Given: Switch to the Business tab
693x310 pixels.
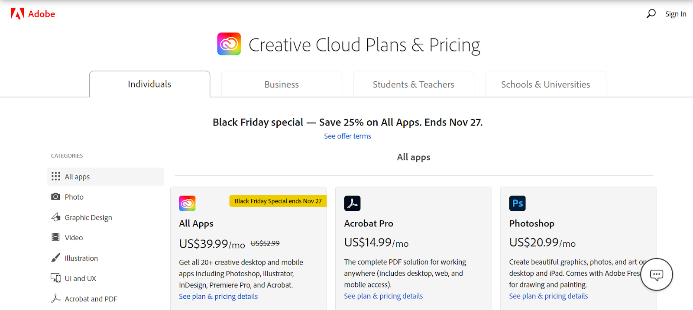Looking at the screenshot, I should (x=282, y=84).
